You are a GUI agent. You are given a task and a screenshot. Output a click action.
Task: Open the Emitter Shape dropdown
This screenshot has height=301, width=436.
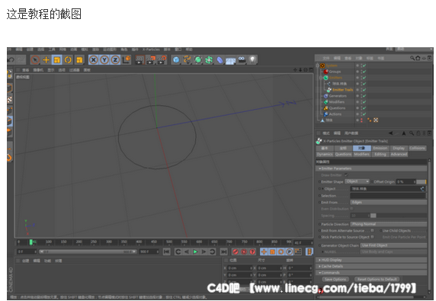coord(357,181)
